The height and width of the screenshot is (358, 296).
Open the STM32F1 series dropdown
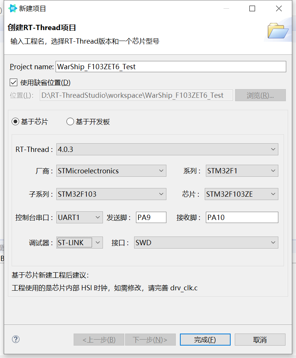click(x=242, y=171)
